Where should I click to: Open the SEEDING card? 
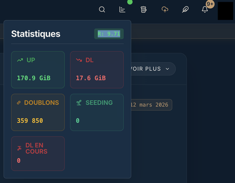pos(97,112)
